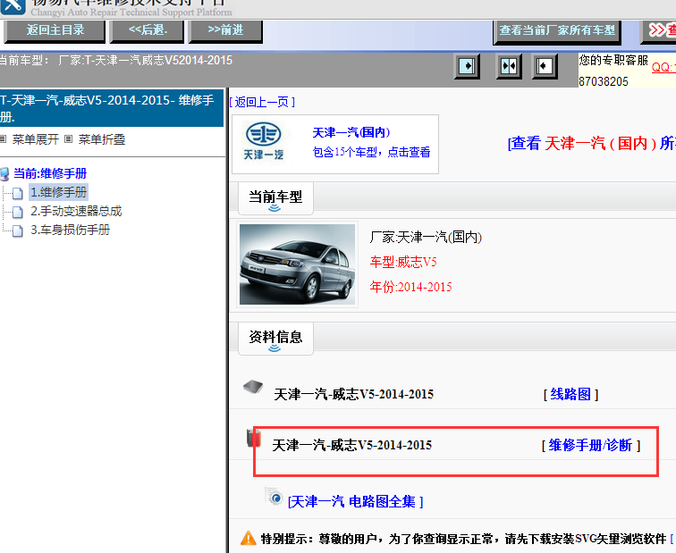Viewport: 676px width, 553px height.
Task: Click 车型:威志V5 text
Action: pos(403,262)
